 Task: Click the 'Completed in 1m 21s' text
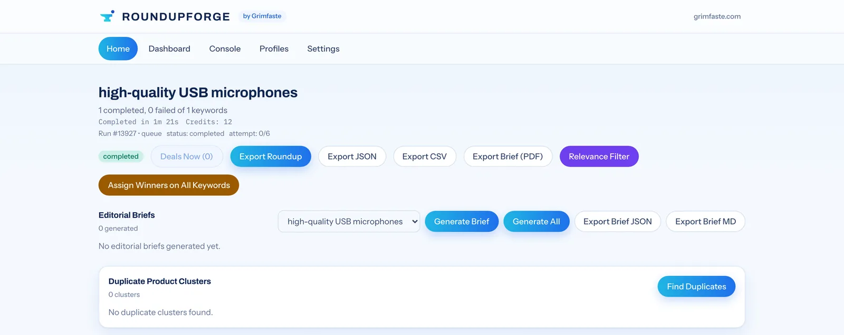coord(139,122)
